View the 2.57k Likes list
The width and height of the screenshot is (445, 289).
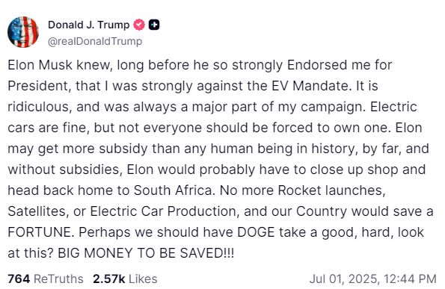(125, 279)
